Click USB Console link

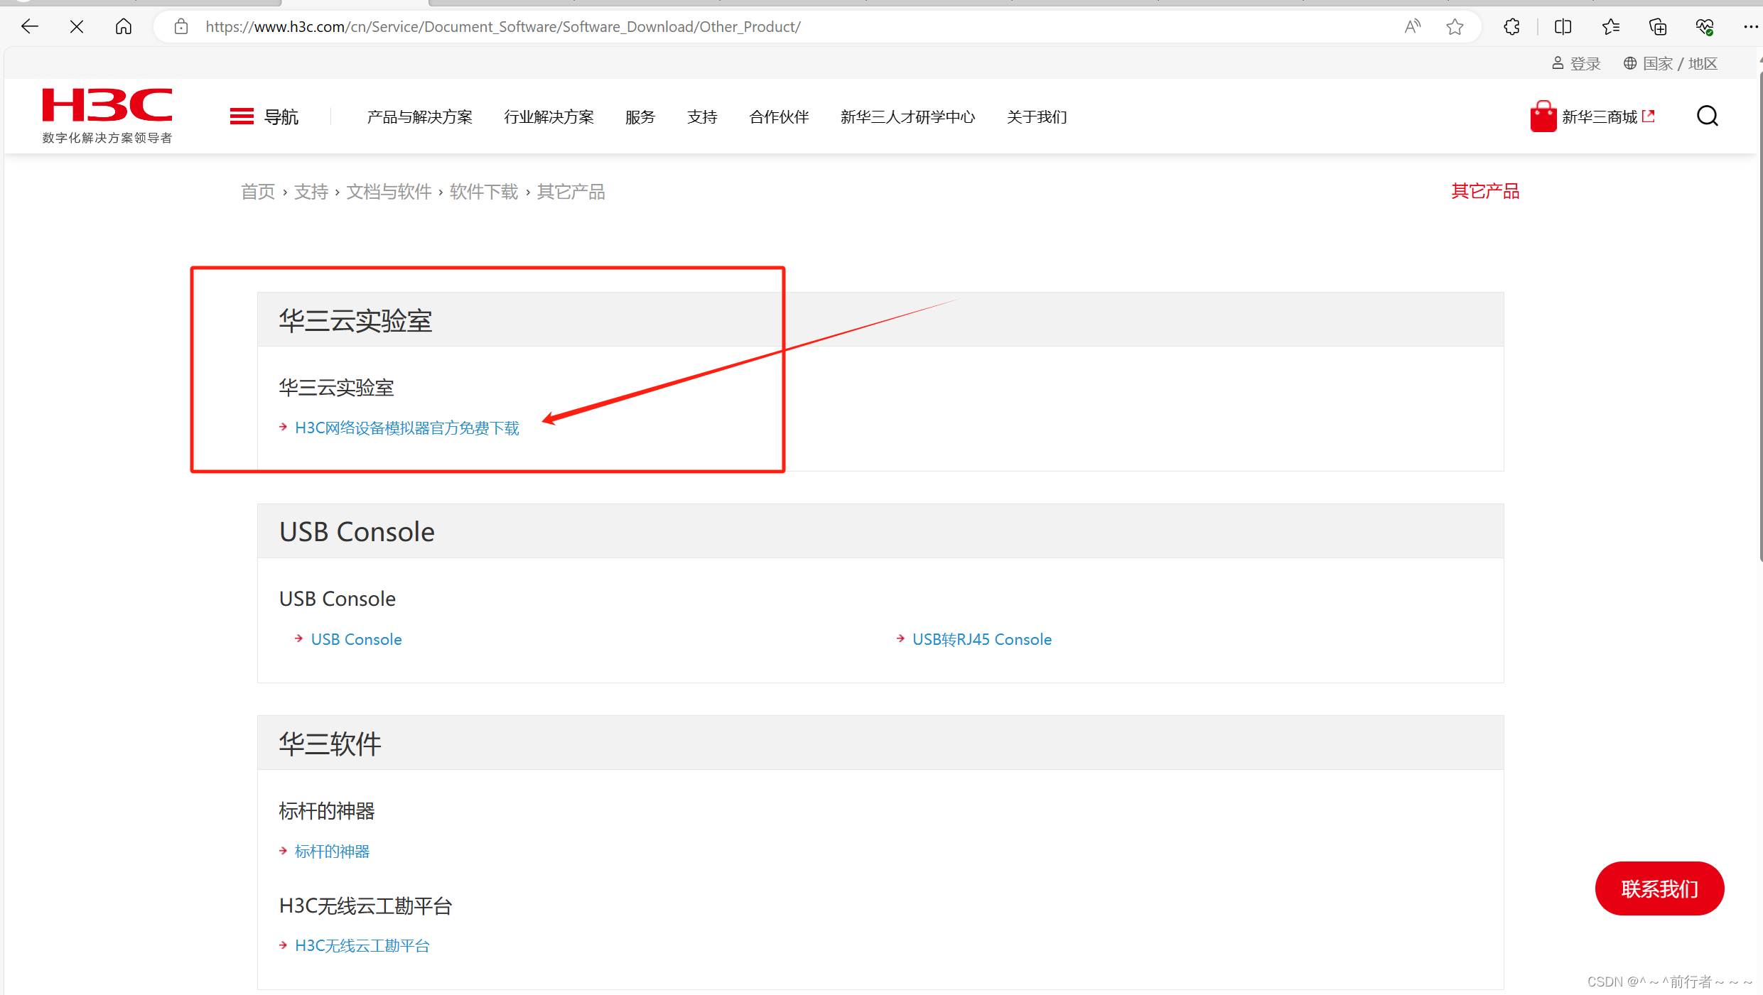pos(355,639)
